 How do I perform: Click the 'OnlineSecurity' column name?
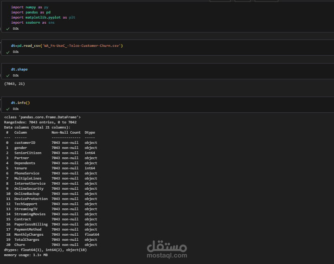(29, 189)
